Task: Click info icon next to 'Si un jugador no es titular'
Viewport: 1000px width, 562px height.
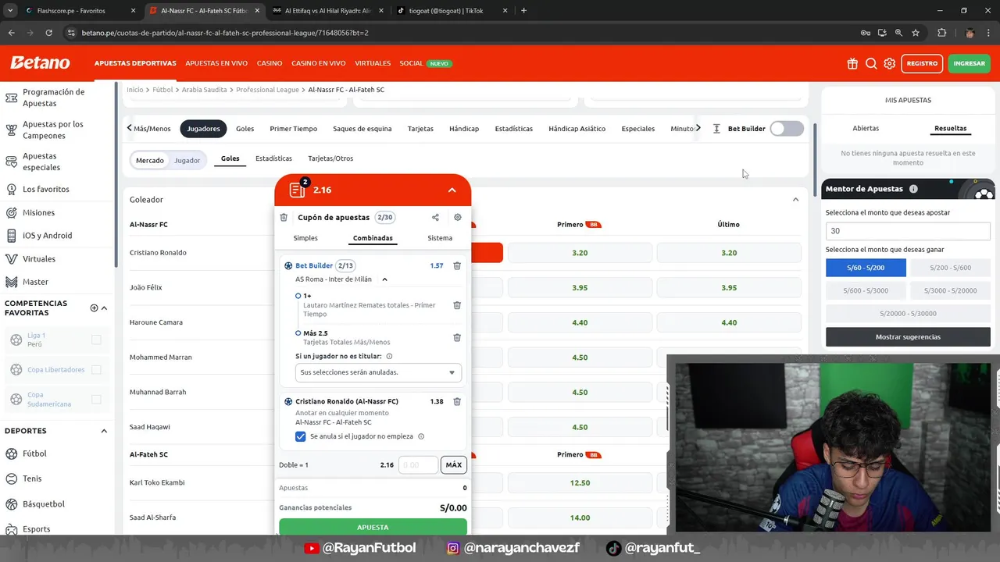Action: point(389,356)
